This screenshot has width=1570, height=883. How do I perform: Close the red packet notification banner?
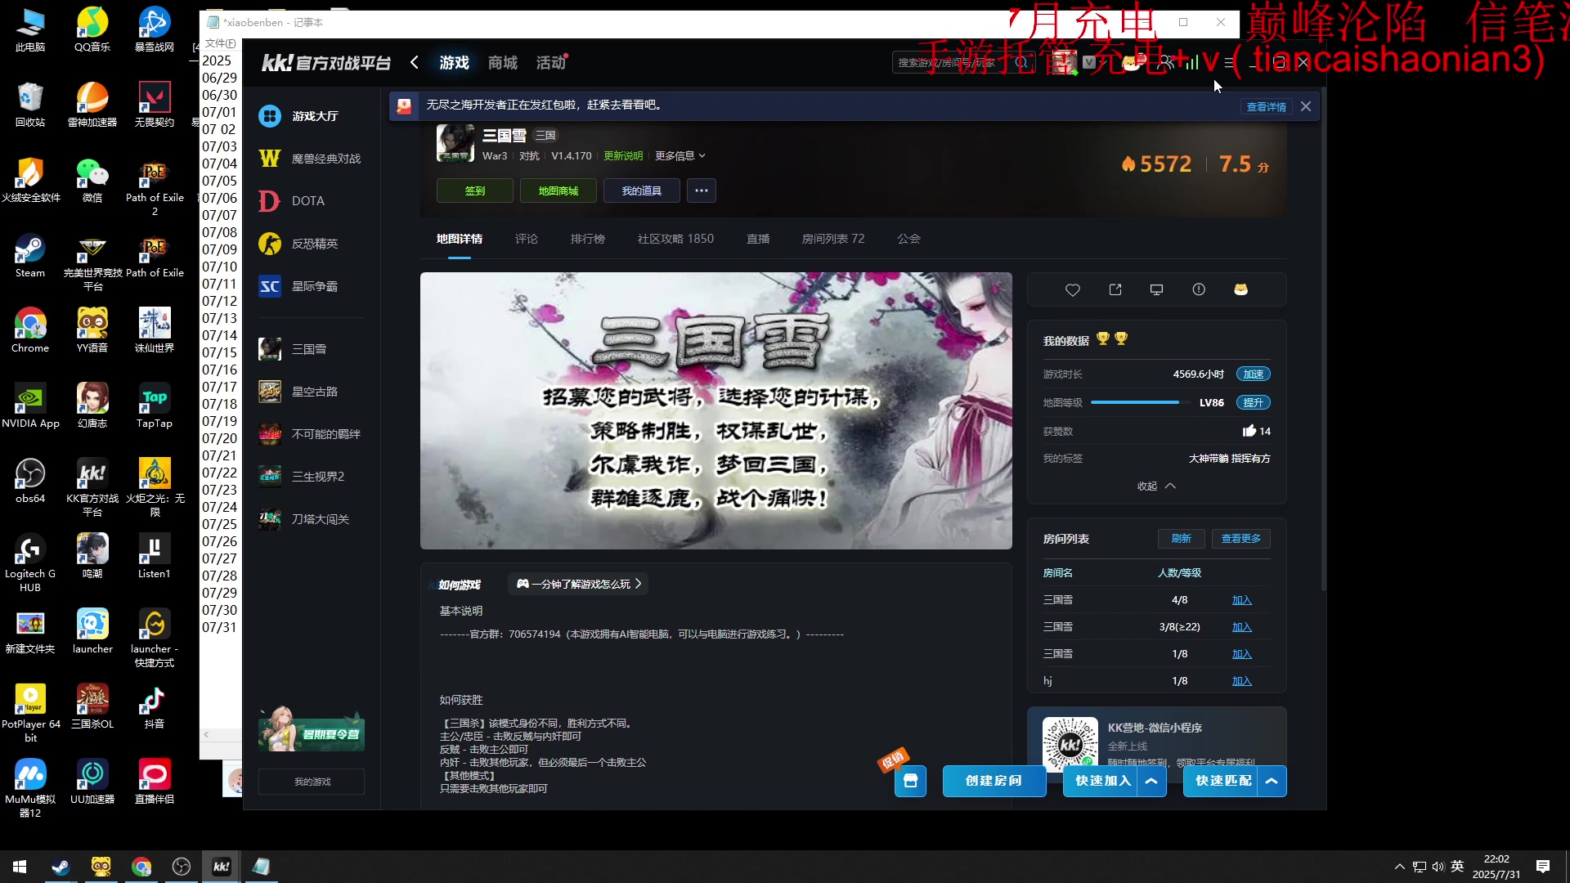(x=1306, y=106)
